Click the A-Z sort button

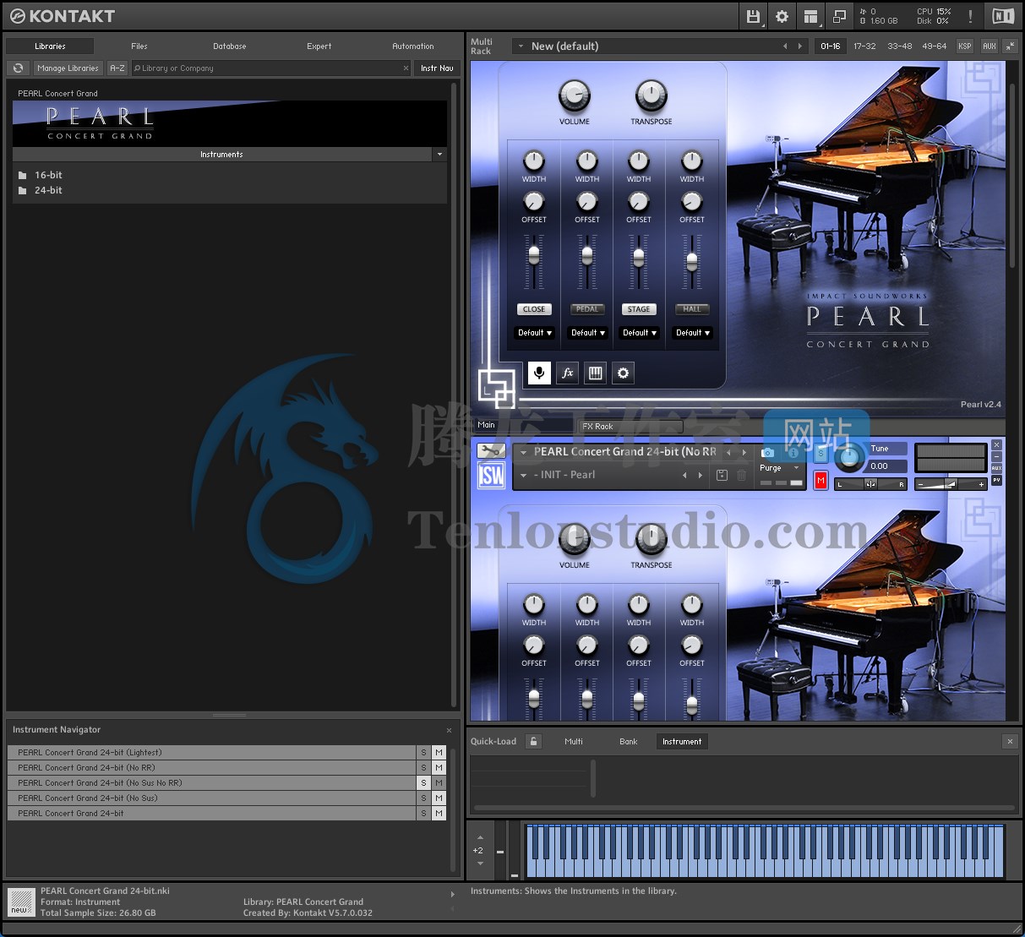coord(117,68)
